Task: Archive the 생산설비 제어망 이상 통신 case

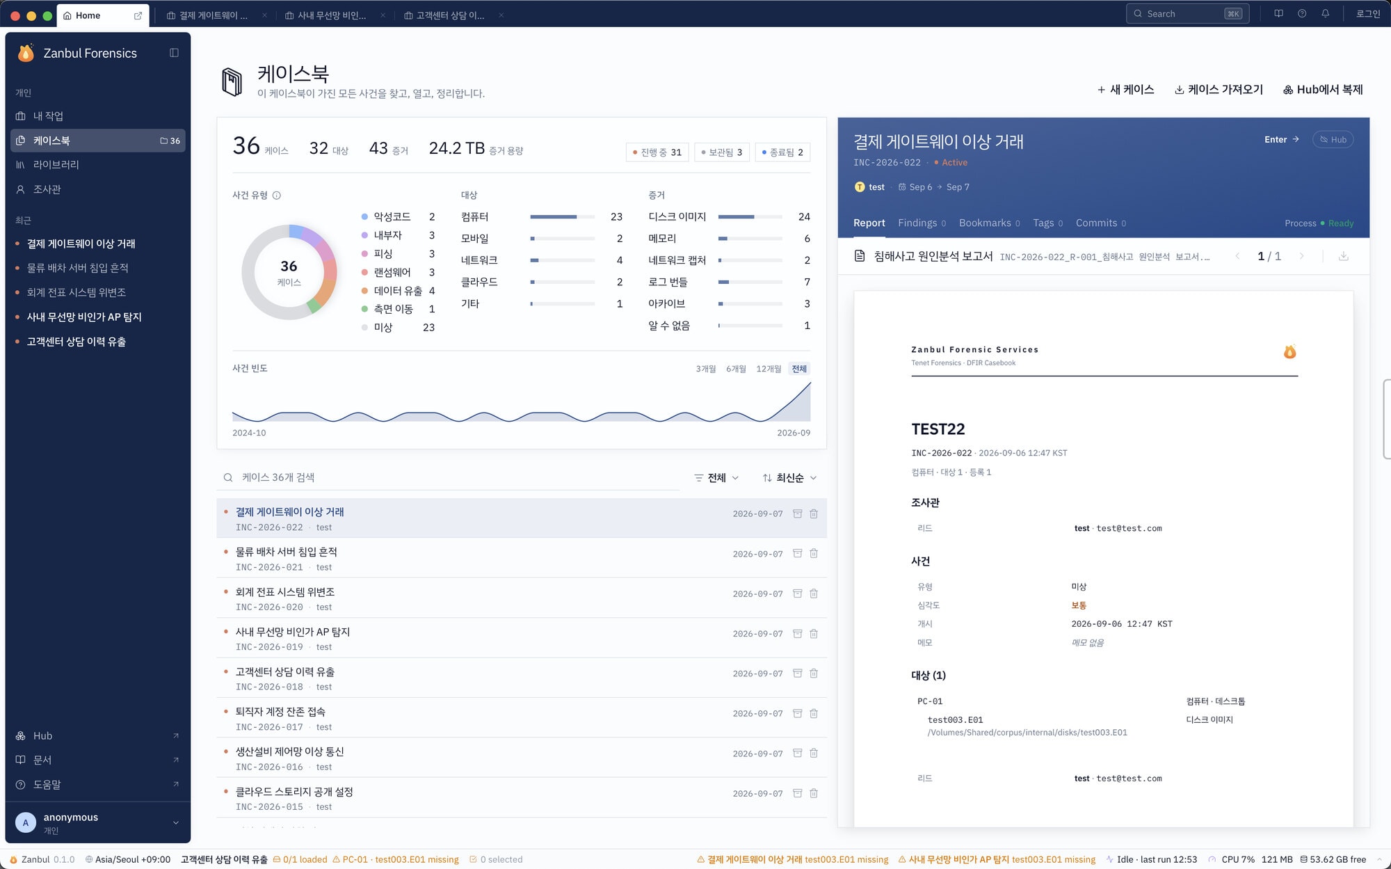Action: click(798, 754)
